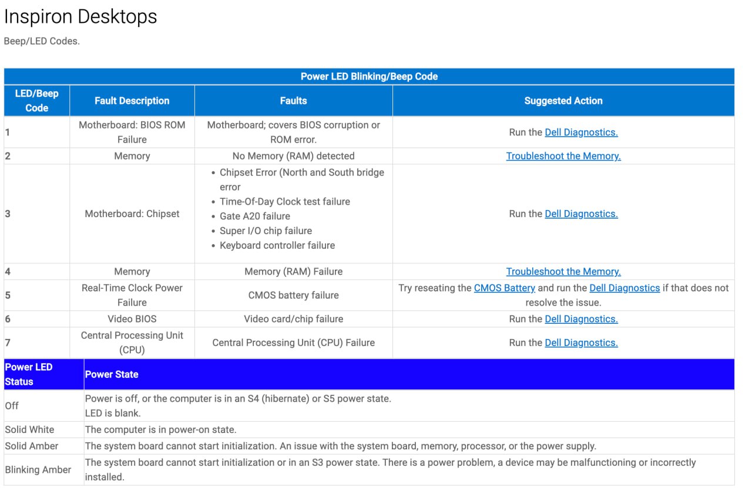Viewport: 752px width, 498px height.
Task: Select Central Processing Unit (CPU) Failure cell
Action: pos(294,343)
